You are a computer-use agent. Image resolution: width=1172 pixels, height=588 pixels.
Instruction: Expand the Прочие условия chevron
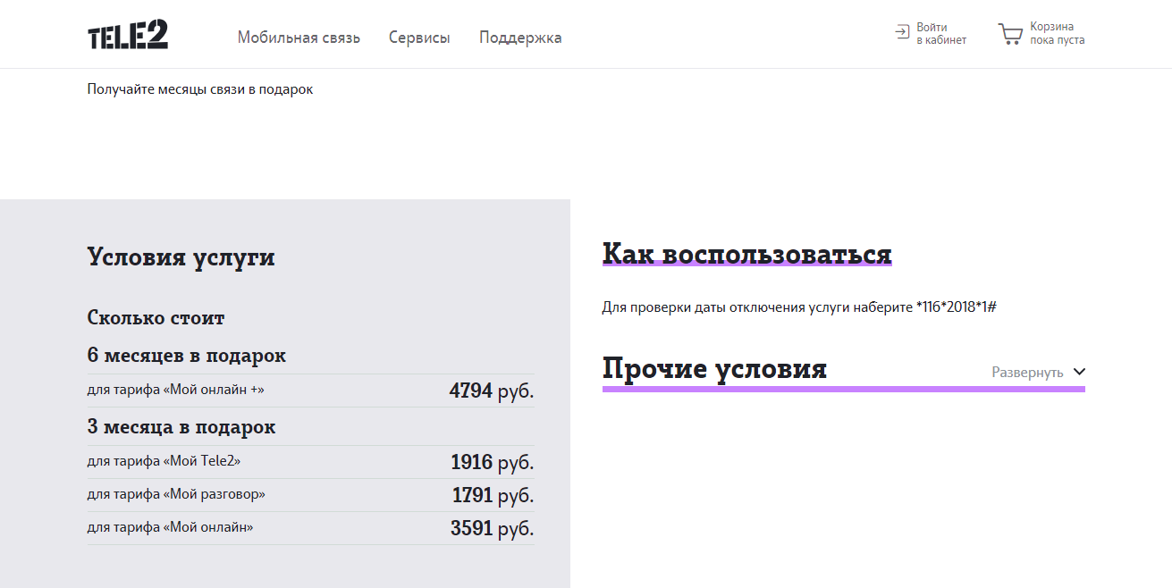point(1079,372)
